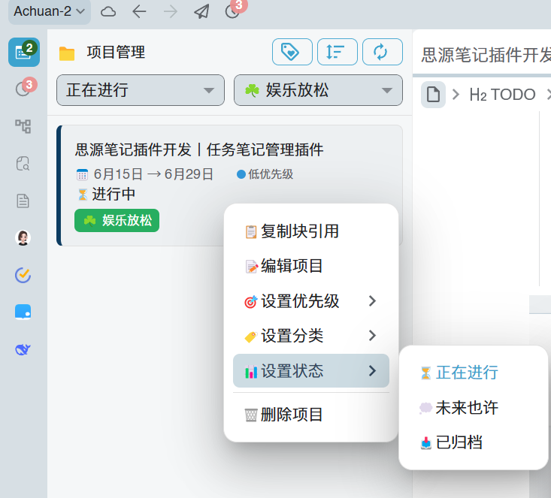Viewport: 551px width, 498px height.
Task: Click the 低优先级 priority label
Action: click(270, 174)
